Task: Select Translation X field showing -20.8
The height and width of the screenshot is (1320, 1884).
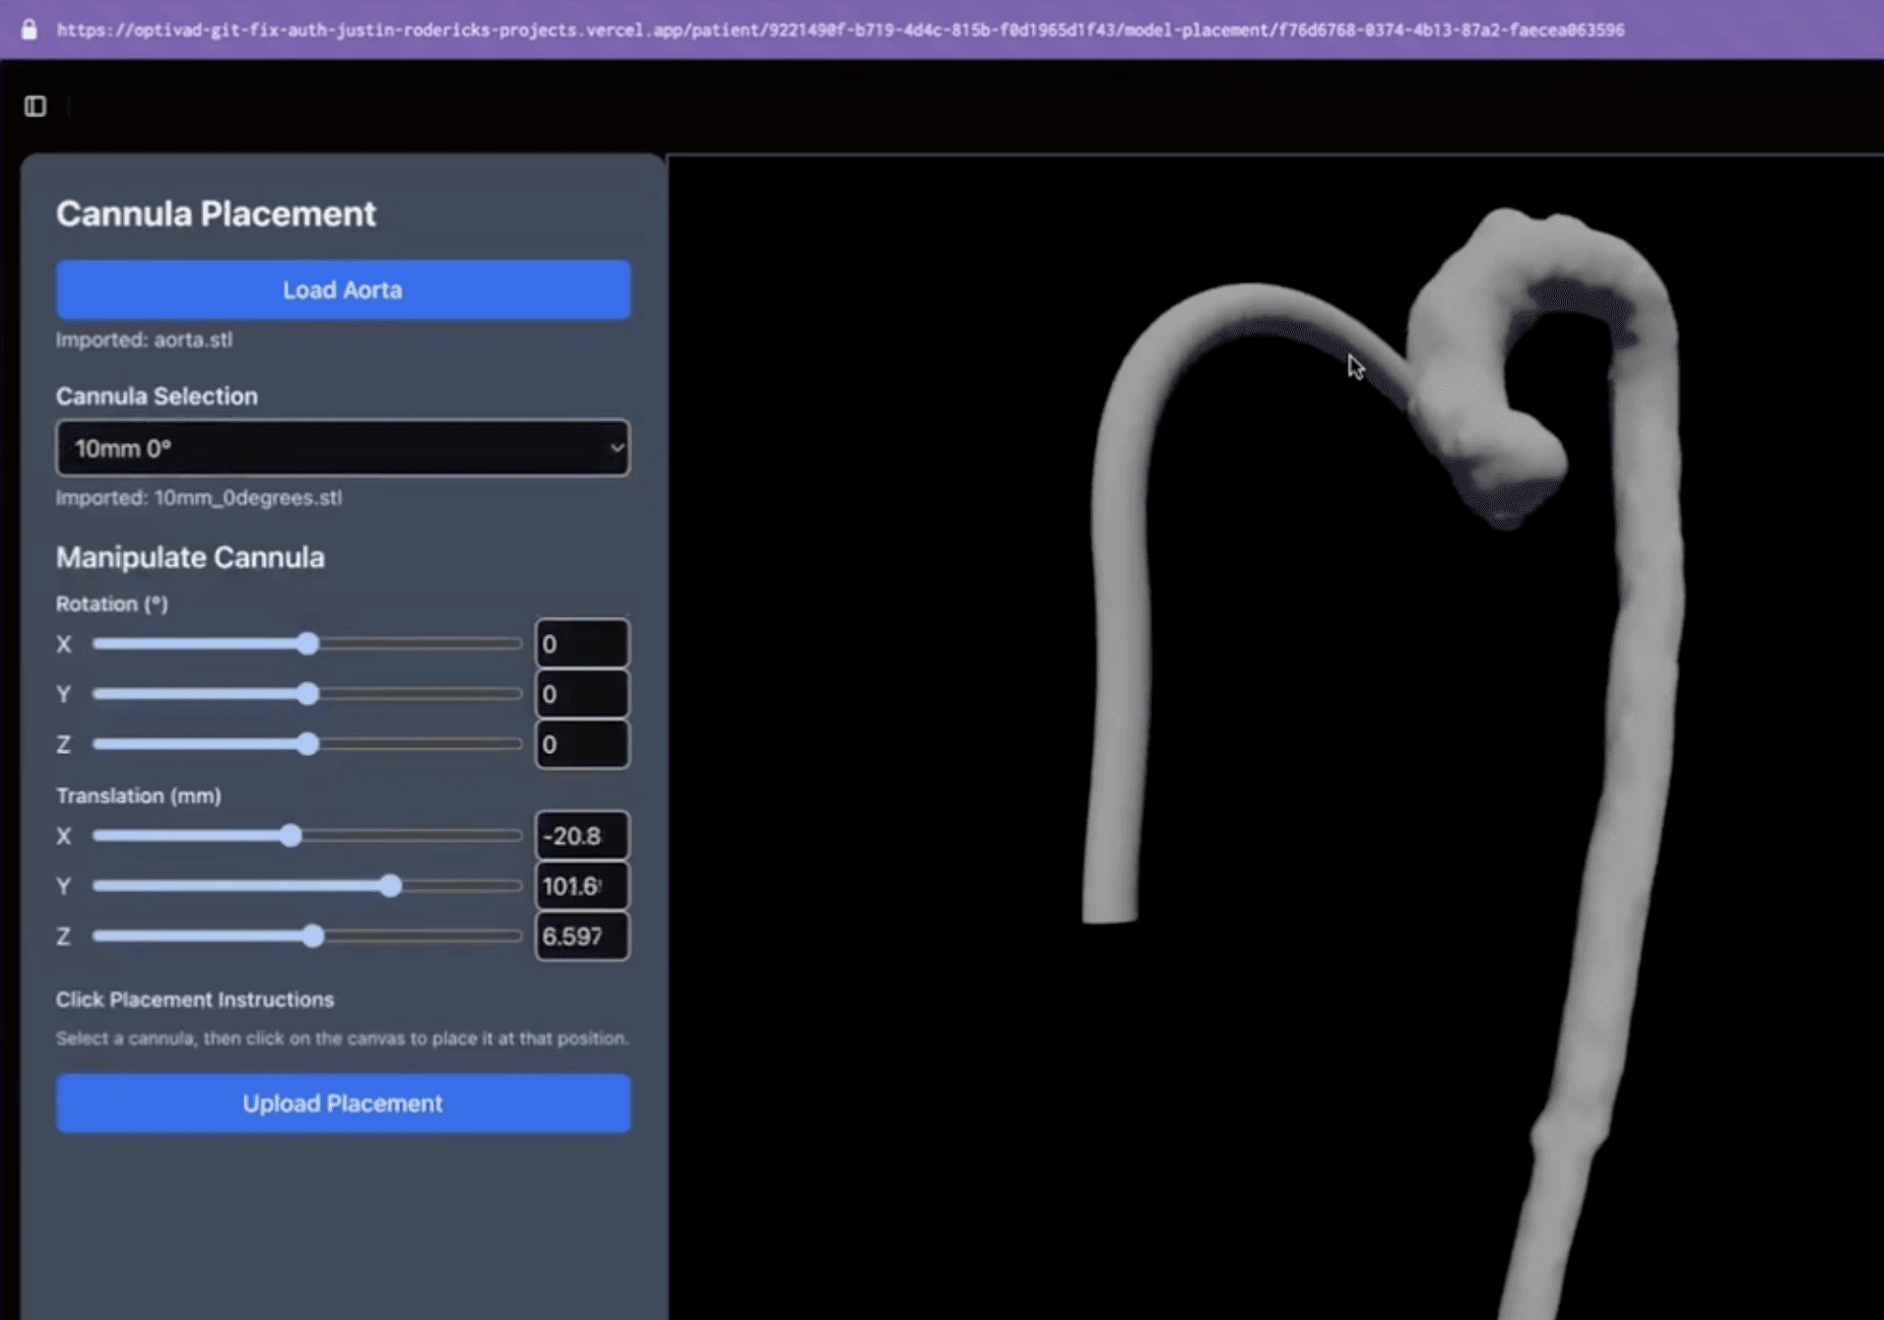Action: tap(581, 836)
